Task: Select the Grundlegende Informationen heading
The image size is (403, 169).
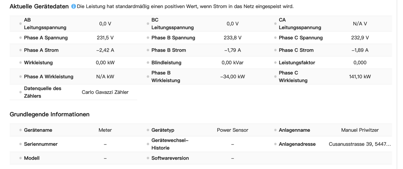Action: (x=50, y=114)
